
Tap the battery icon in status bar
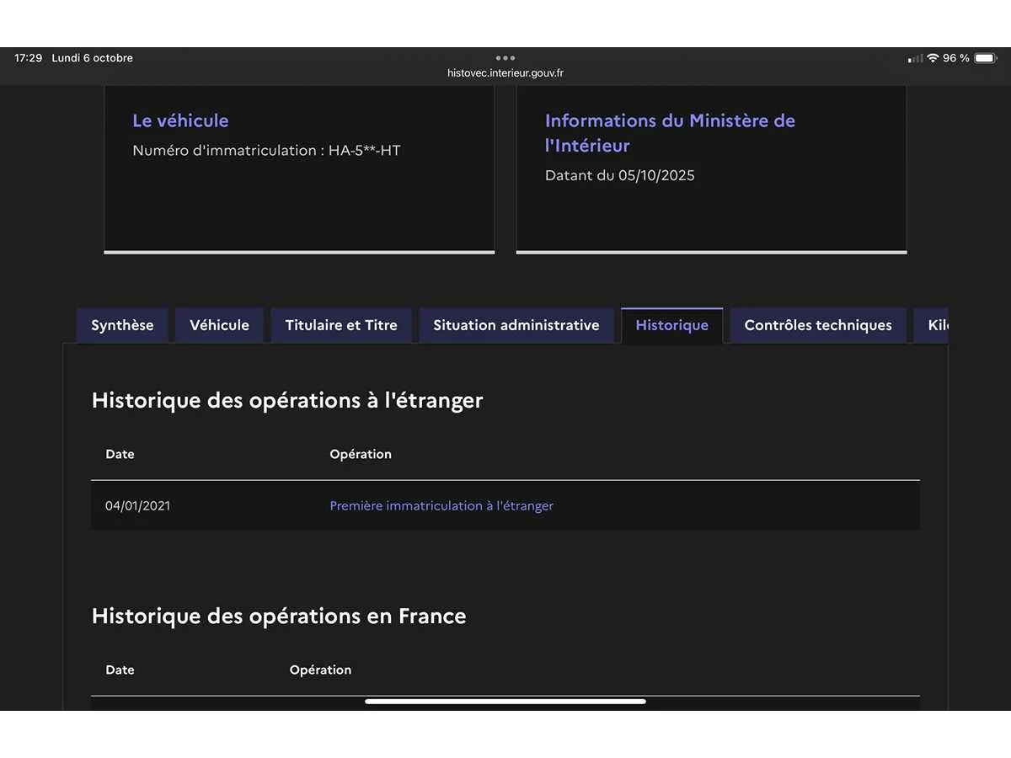click(x=985, y=58)
